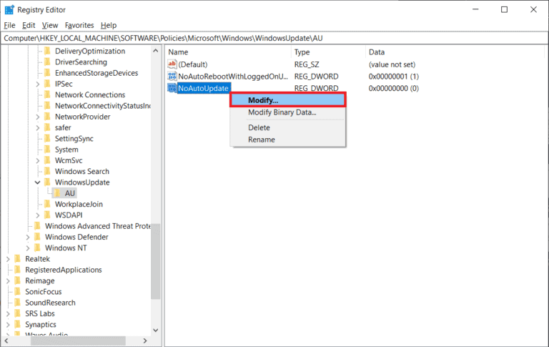Click the System folder icon
The height and width of the screenshot is (347, 549).
pyautogui.click(x=48, y=150)
